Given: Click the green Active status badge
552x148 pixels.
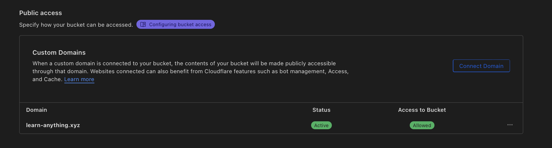Looking at the screenshot, I should coord(321,125).
